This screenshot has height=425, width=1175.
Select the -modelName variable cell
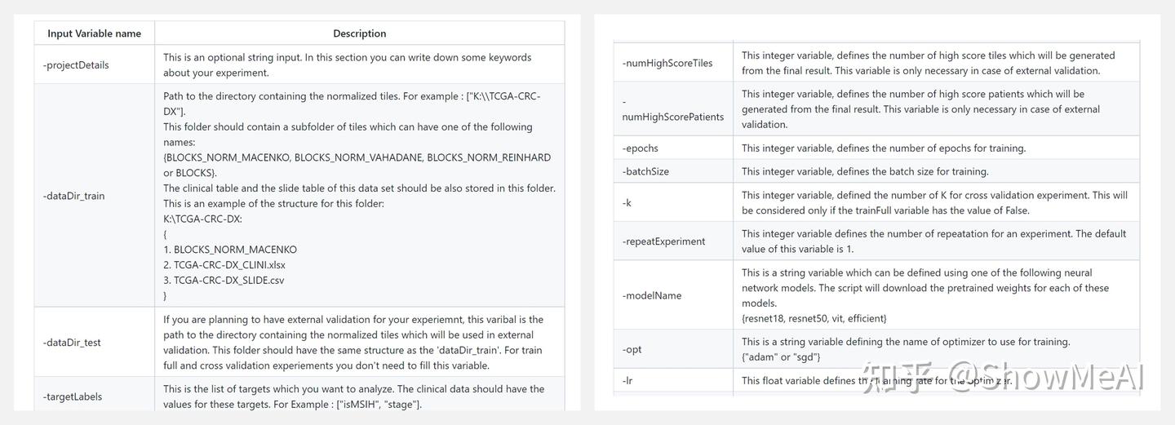(651, 295)
